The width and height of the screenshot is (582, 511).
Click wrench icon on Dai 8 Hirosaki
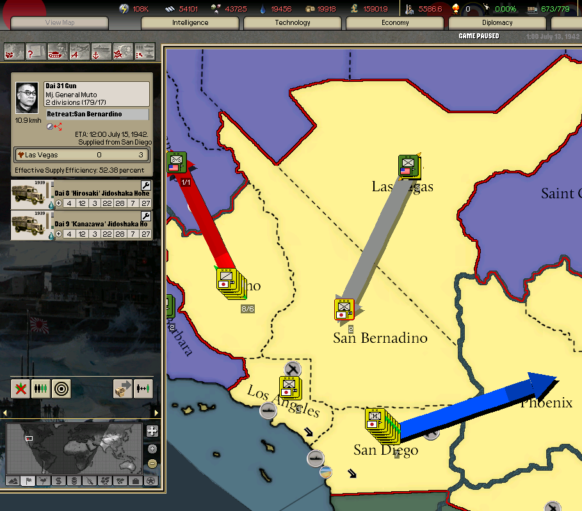145,185
